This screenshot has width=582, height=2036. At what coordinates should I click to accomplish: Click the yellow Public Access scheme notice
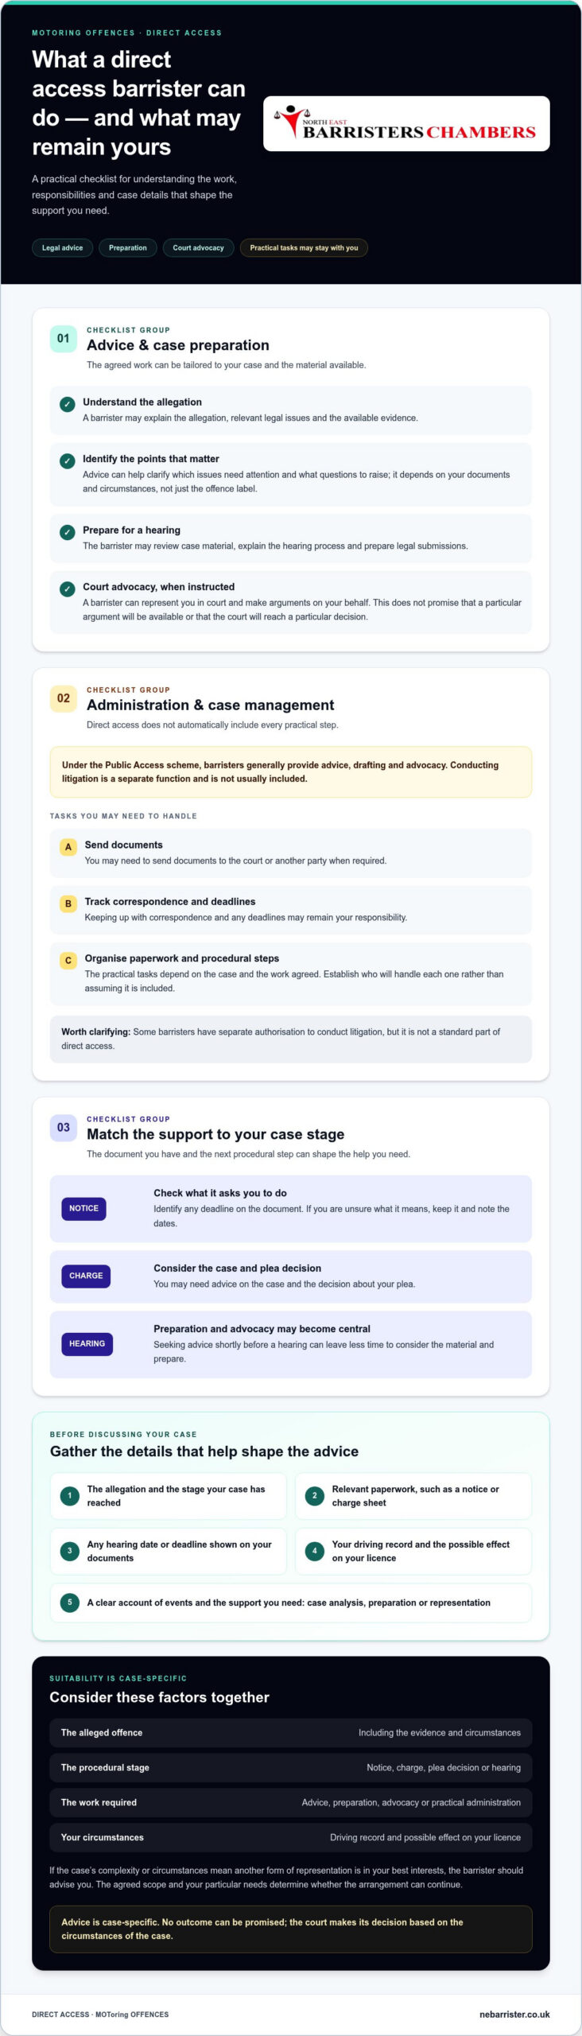pos(291,772)
